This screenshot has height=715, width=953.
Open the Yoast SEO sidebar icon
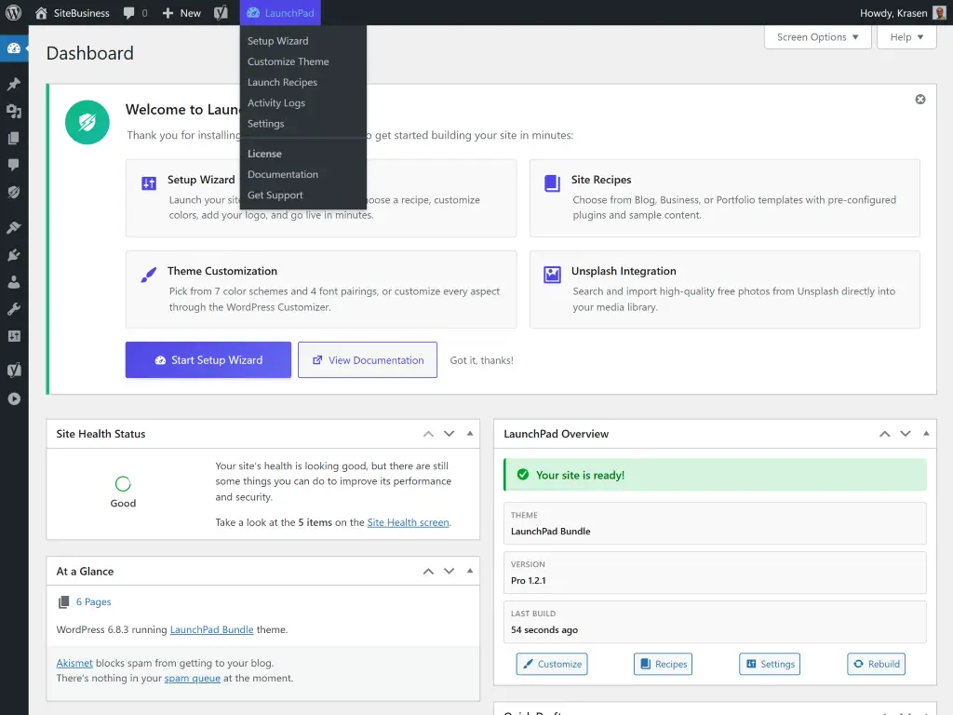click(x=14, y=371)
